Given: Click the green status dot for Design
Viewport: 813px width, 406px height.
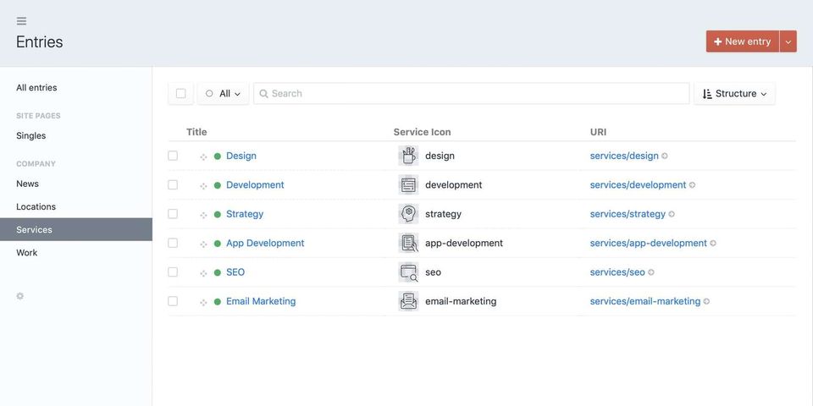Looking at the screenshot, I should [x=218, y=156].
